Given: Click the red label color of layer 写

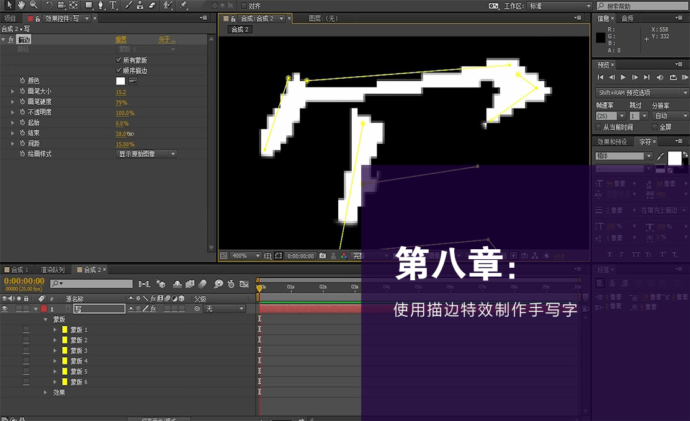Looking at the screenshot, I should pyautogui.click(x=43, y=309).
